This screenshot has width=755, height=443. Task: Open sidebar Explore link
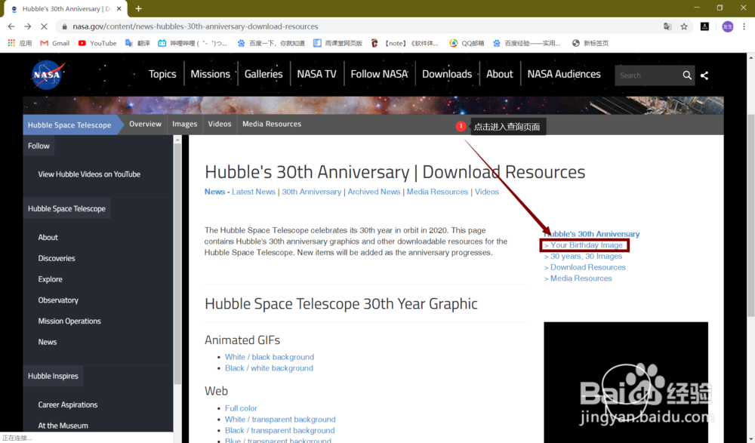tap(50, 279)
